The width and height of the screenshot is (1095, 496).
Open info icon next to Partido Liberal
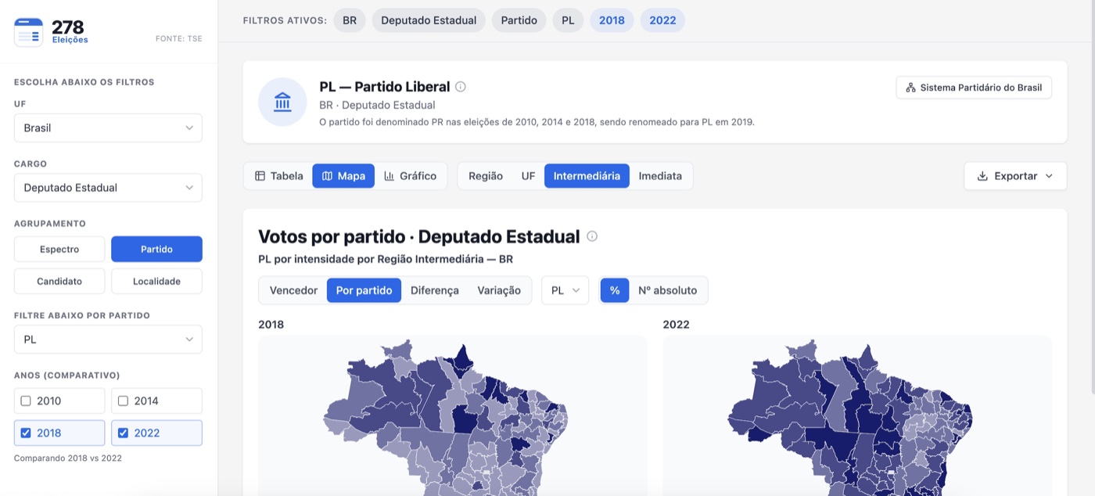pyautogui.click(x=461, y=87)
